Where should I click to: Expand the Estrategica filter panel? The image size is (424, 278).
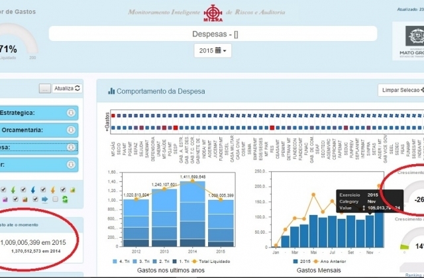(38, 113)
